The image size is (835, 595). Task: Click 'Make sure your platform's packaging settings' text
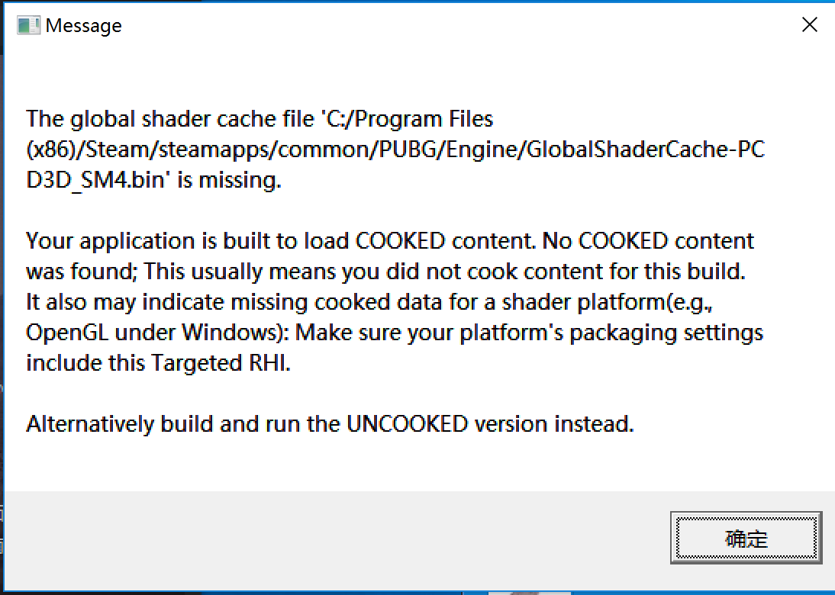530,333
